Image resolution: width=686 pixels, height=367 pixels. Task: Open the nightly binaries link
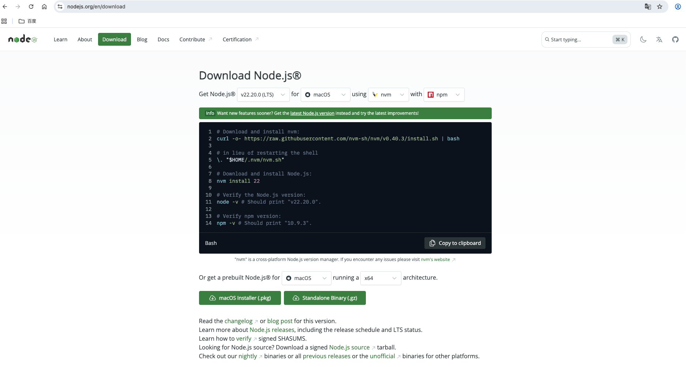248,356
